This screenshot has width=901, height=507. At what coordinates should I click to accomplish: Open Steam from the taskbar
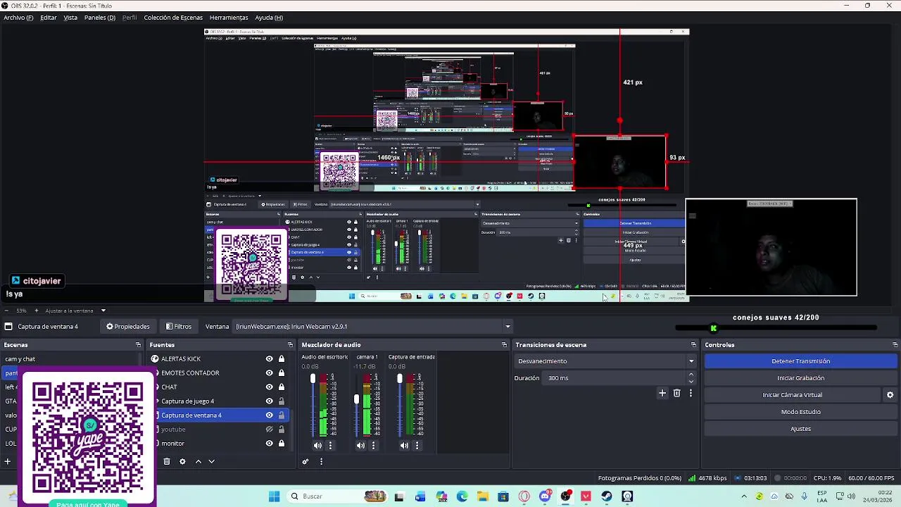point(607,496)
